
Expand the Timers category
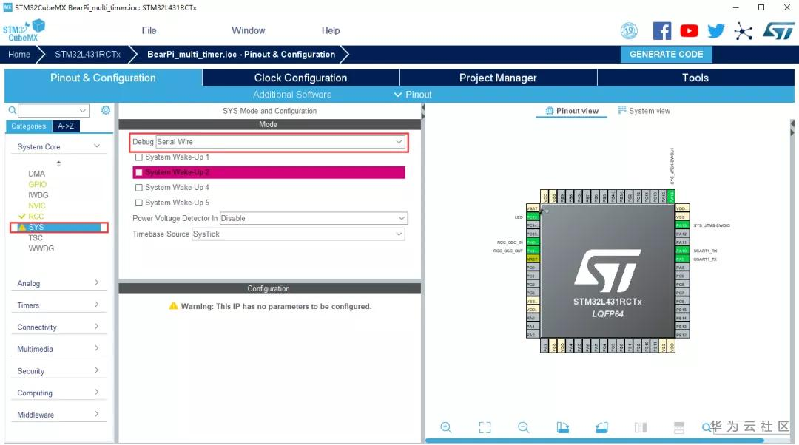[58, 305]
